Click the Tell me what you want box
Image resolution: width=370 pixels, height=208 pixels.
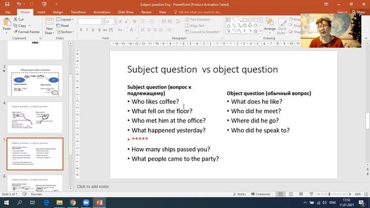[198, 12]
